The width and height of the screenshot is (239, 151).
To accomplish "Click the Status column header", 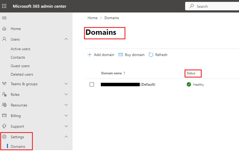I will click(x=191, y=73).
